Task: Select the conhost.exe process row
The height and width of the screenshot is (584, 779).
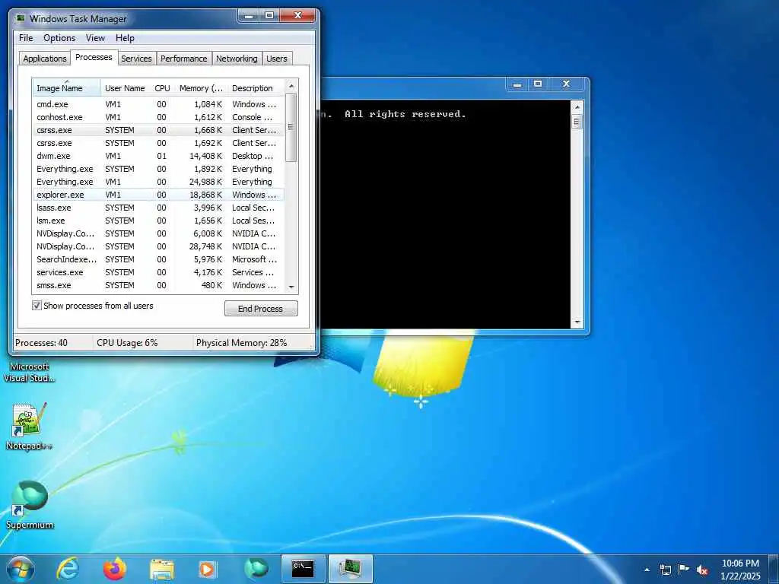Action: (158, 117)
